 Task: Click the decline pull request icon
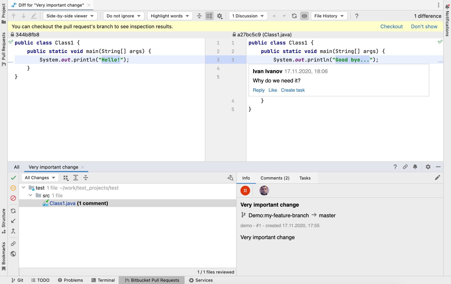coord(13,198)
